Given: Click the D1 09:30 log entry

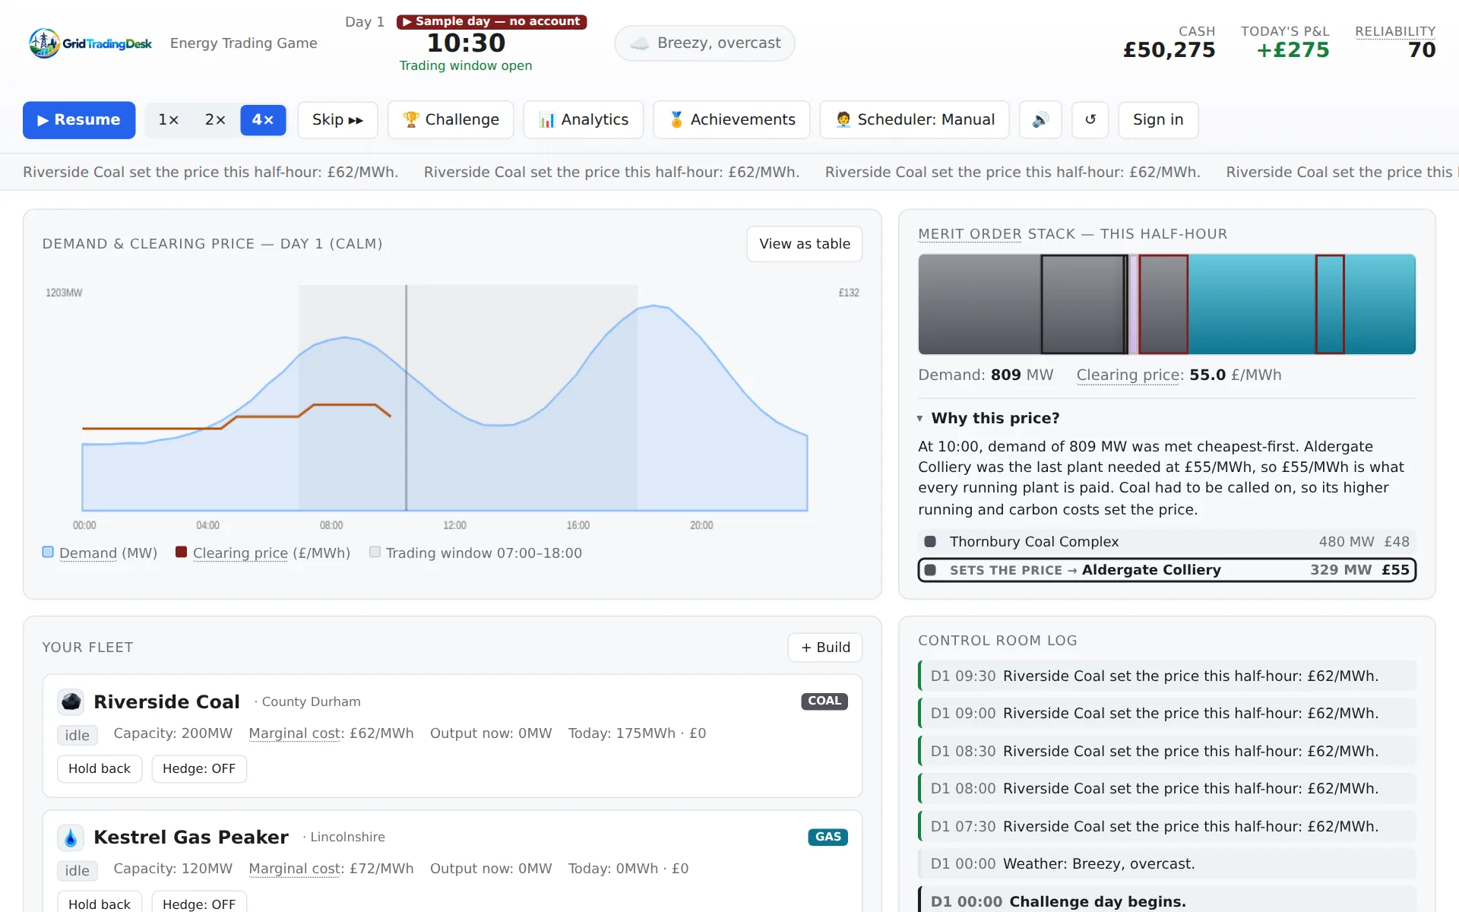Looking at the screenshot, I should [x=1166, y=676].
